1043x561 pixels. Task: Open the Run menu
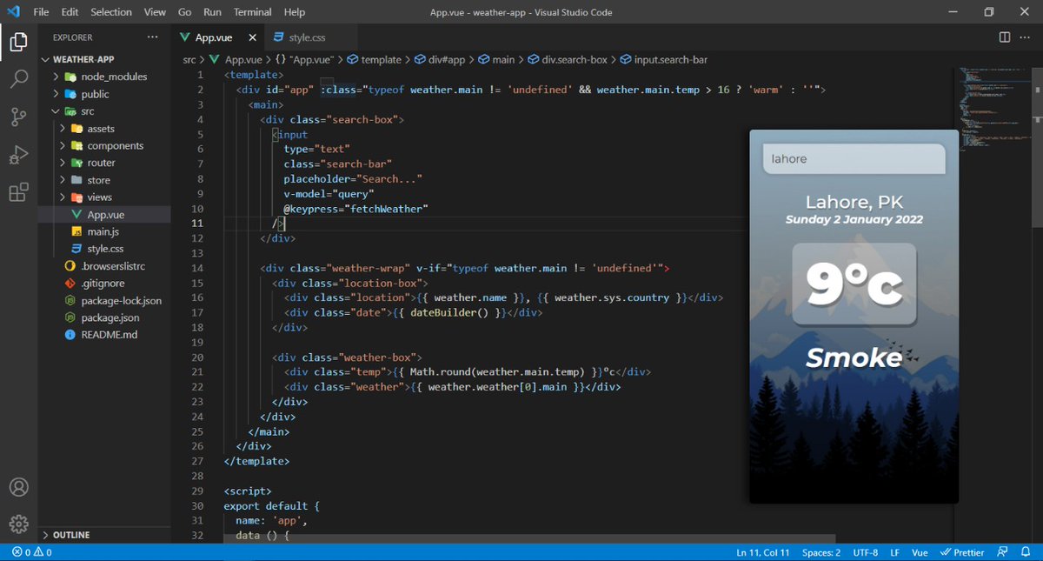click(x=212, y=12)
